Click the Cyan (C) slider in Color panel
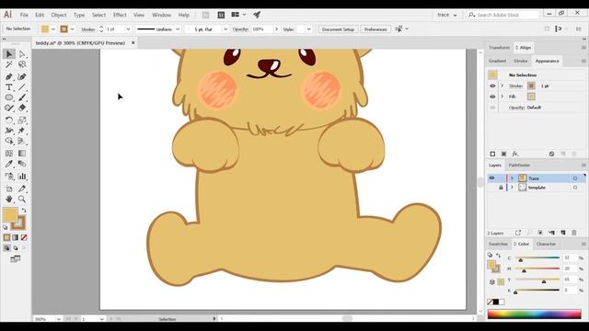Screen dimensions: 589x331 537,257
